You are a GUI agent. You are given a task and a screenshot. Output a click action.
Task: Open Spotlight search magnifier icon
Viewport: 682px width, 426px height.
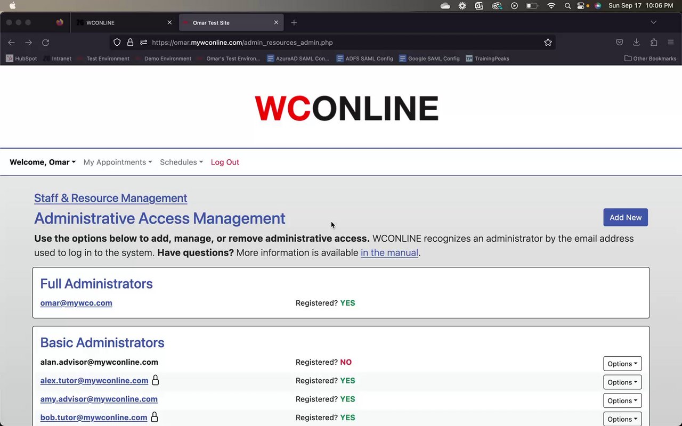coord(567,6)
